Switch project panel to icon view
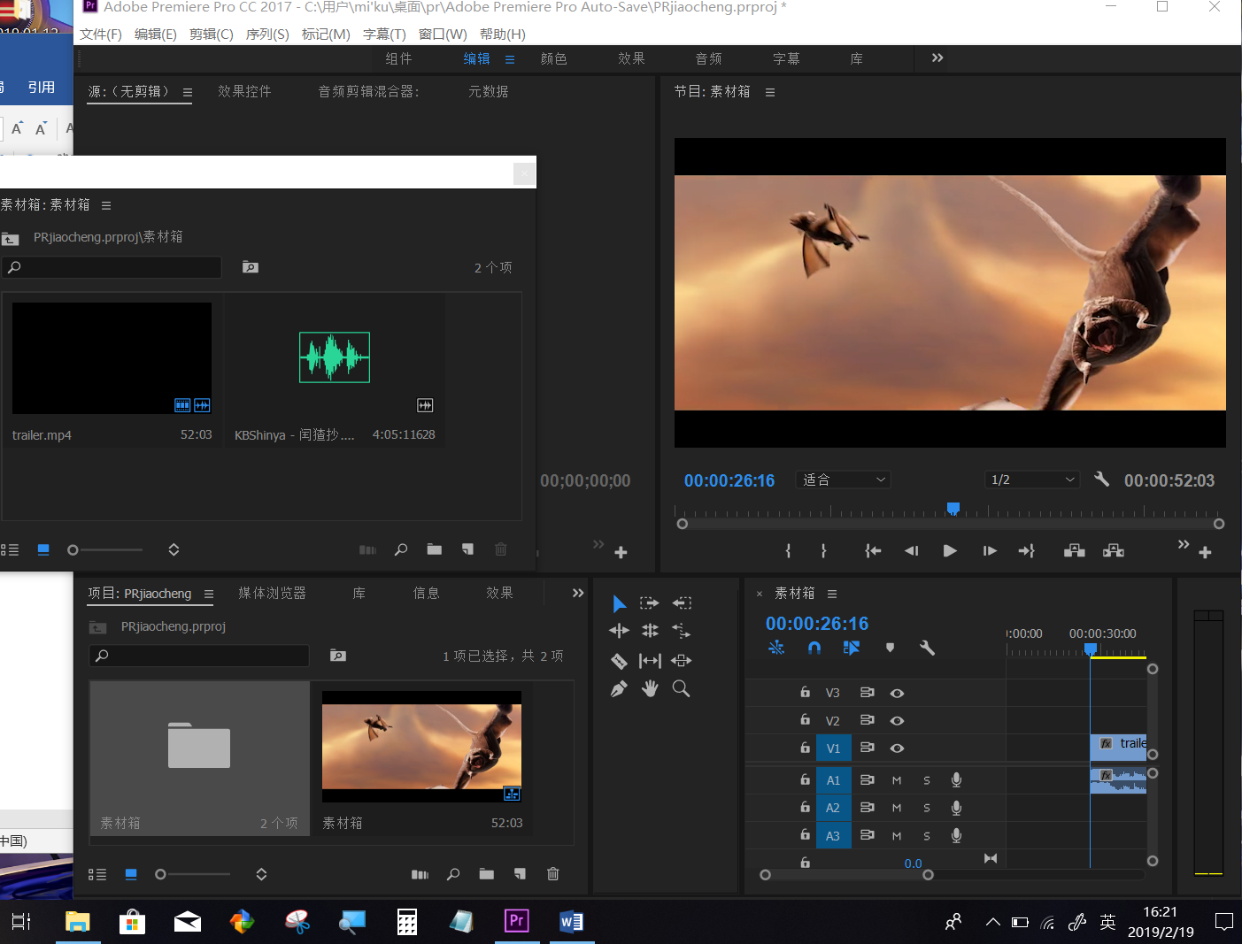This screenshot has height=944, width=1242. pos(131,874)
